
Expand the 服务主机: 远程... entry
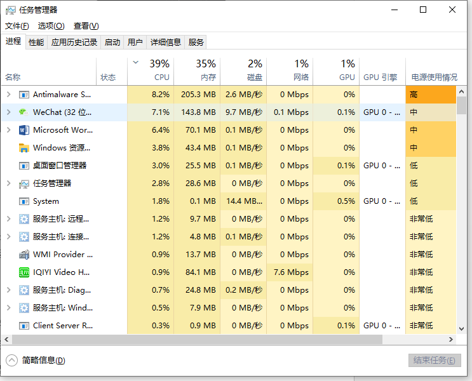(9, 219)
